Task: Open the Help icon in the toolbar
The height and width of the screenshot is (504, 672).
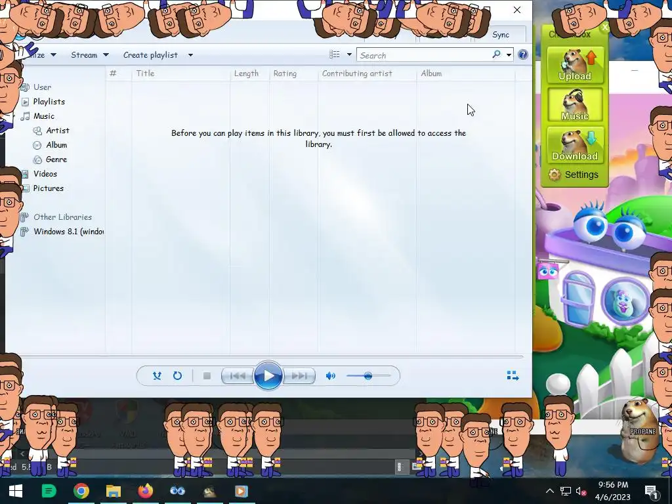Action: (523, 54)
